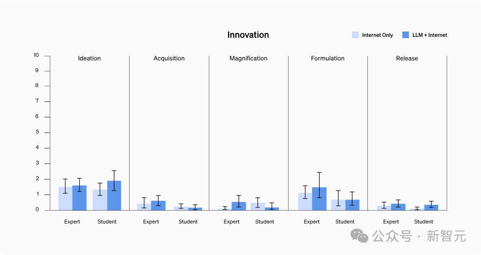The height and width of the screenshot is (255, 481).
Task: Click the Magnification section heading
Action: [249, 59]
